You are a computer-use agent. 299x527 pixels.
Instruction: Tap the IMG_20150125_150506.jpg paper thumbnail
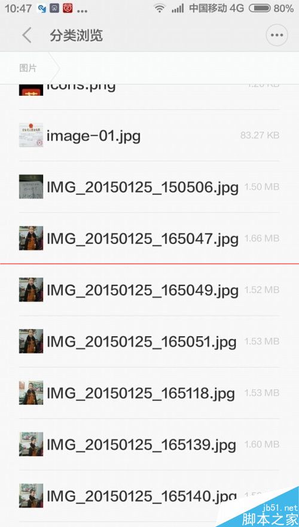tap(31, 187)
